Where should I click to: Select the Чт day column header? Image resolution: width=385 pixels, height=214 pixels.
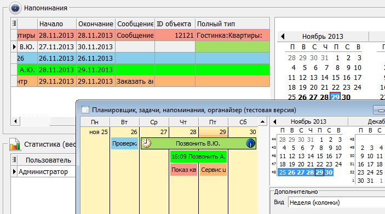183,122
